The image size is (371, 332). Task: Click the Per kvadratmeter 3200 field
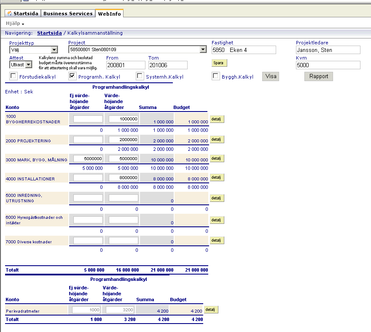pos(120,310)
